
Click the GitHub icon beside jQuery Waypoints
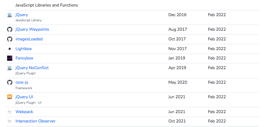pos(10,29)
